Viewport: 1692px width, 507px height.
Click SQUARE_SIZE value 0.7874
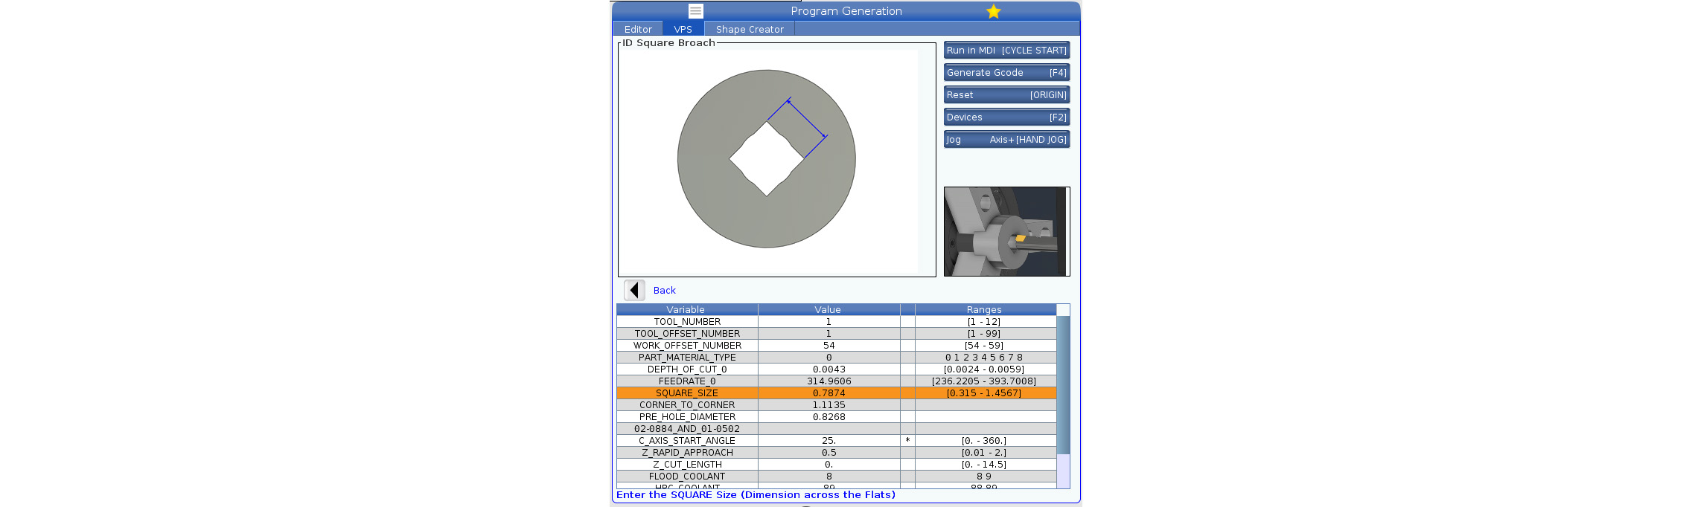829,393
